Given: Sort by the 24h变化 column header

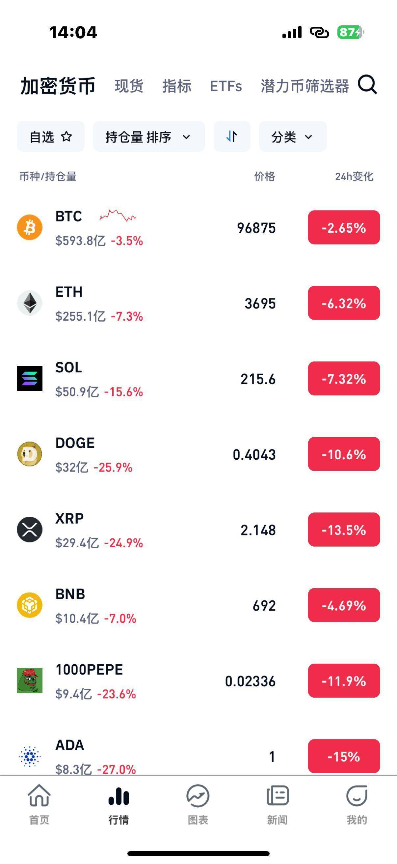Looking at the screenshot, I should pos(354,176).
